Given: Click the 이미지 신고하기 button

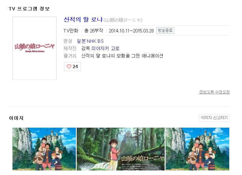Looking at the screenshot, I should coord(214,118).
